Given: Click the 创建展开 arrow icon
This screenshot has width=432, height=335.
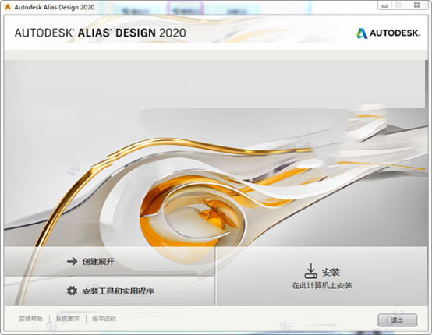Looking at the screenshot, I should [73, 261].
